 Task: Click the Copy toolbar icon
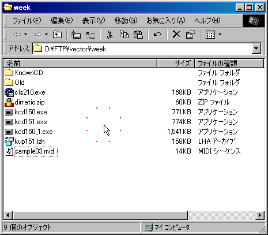124,35
